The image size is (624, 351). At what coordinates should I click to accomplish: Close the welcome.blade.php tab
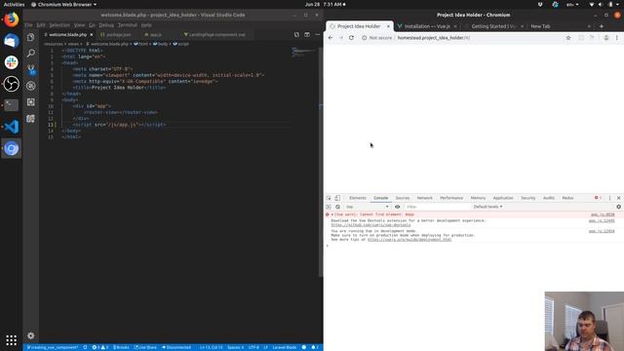pyautogui.click(x=91, y=35)
